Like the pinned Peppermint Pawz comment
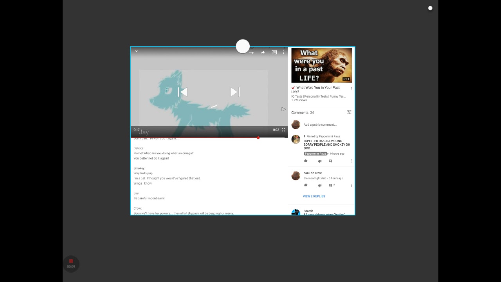Screen dimensions: 501x282 306,161
